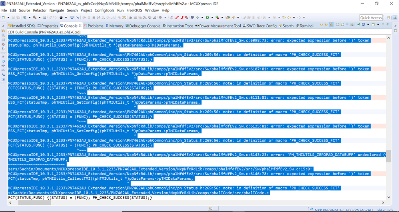Click PH_TMIUTILS_ZEROPAD_DATABUFF undeclared error line

pos(197,155)
